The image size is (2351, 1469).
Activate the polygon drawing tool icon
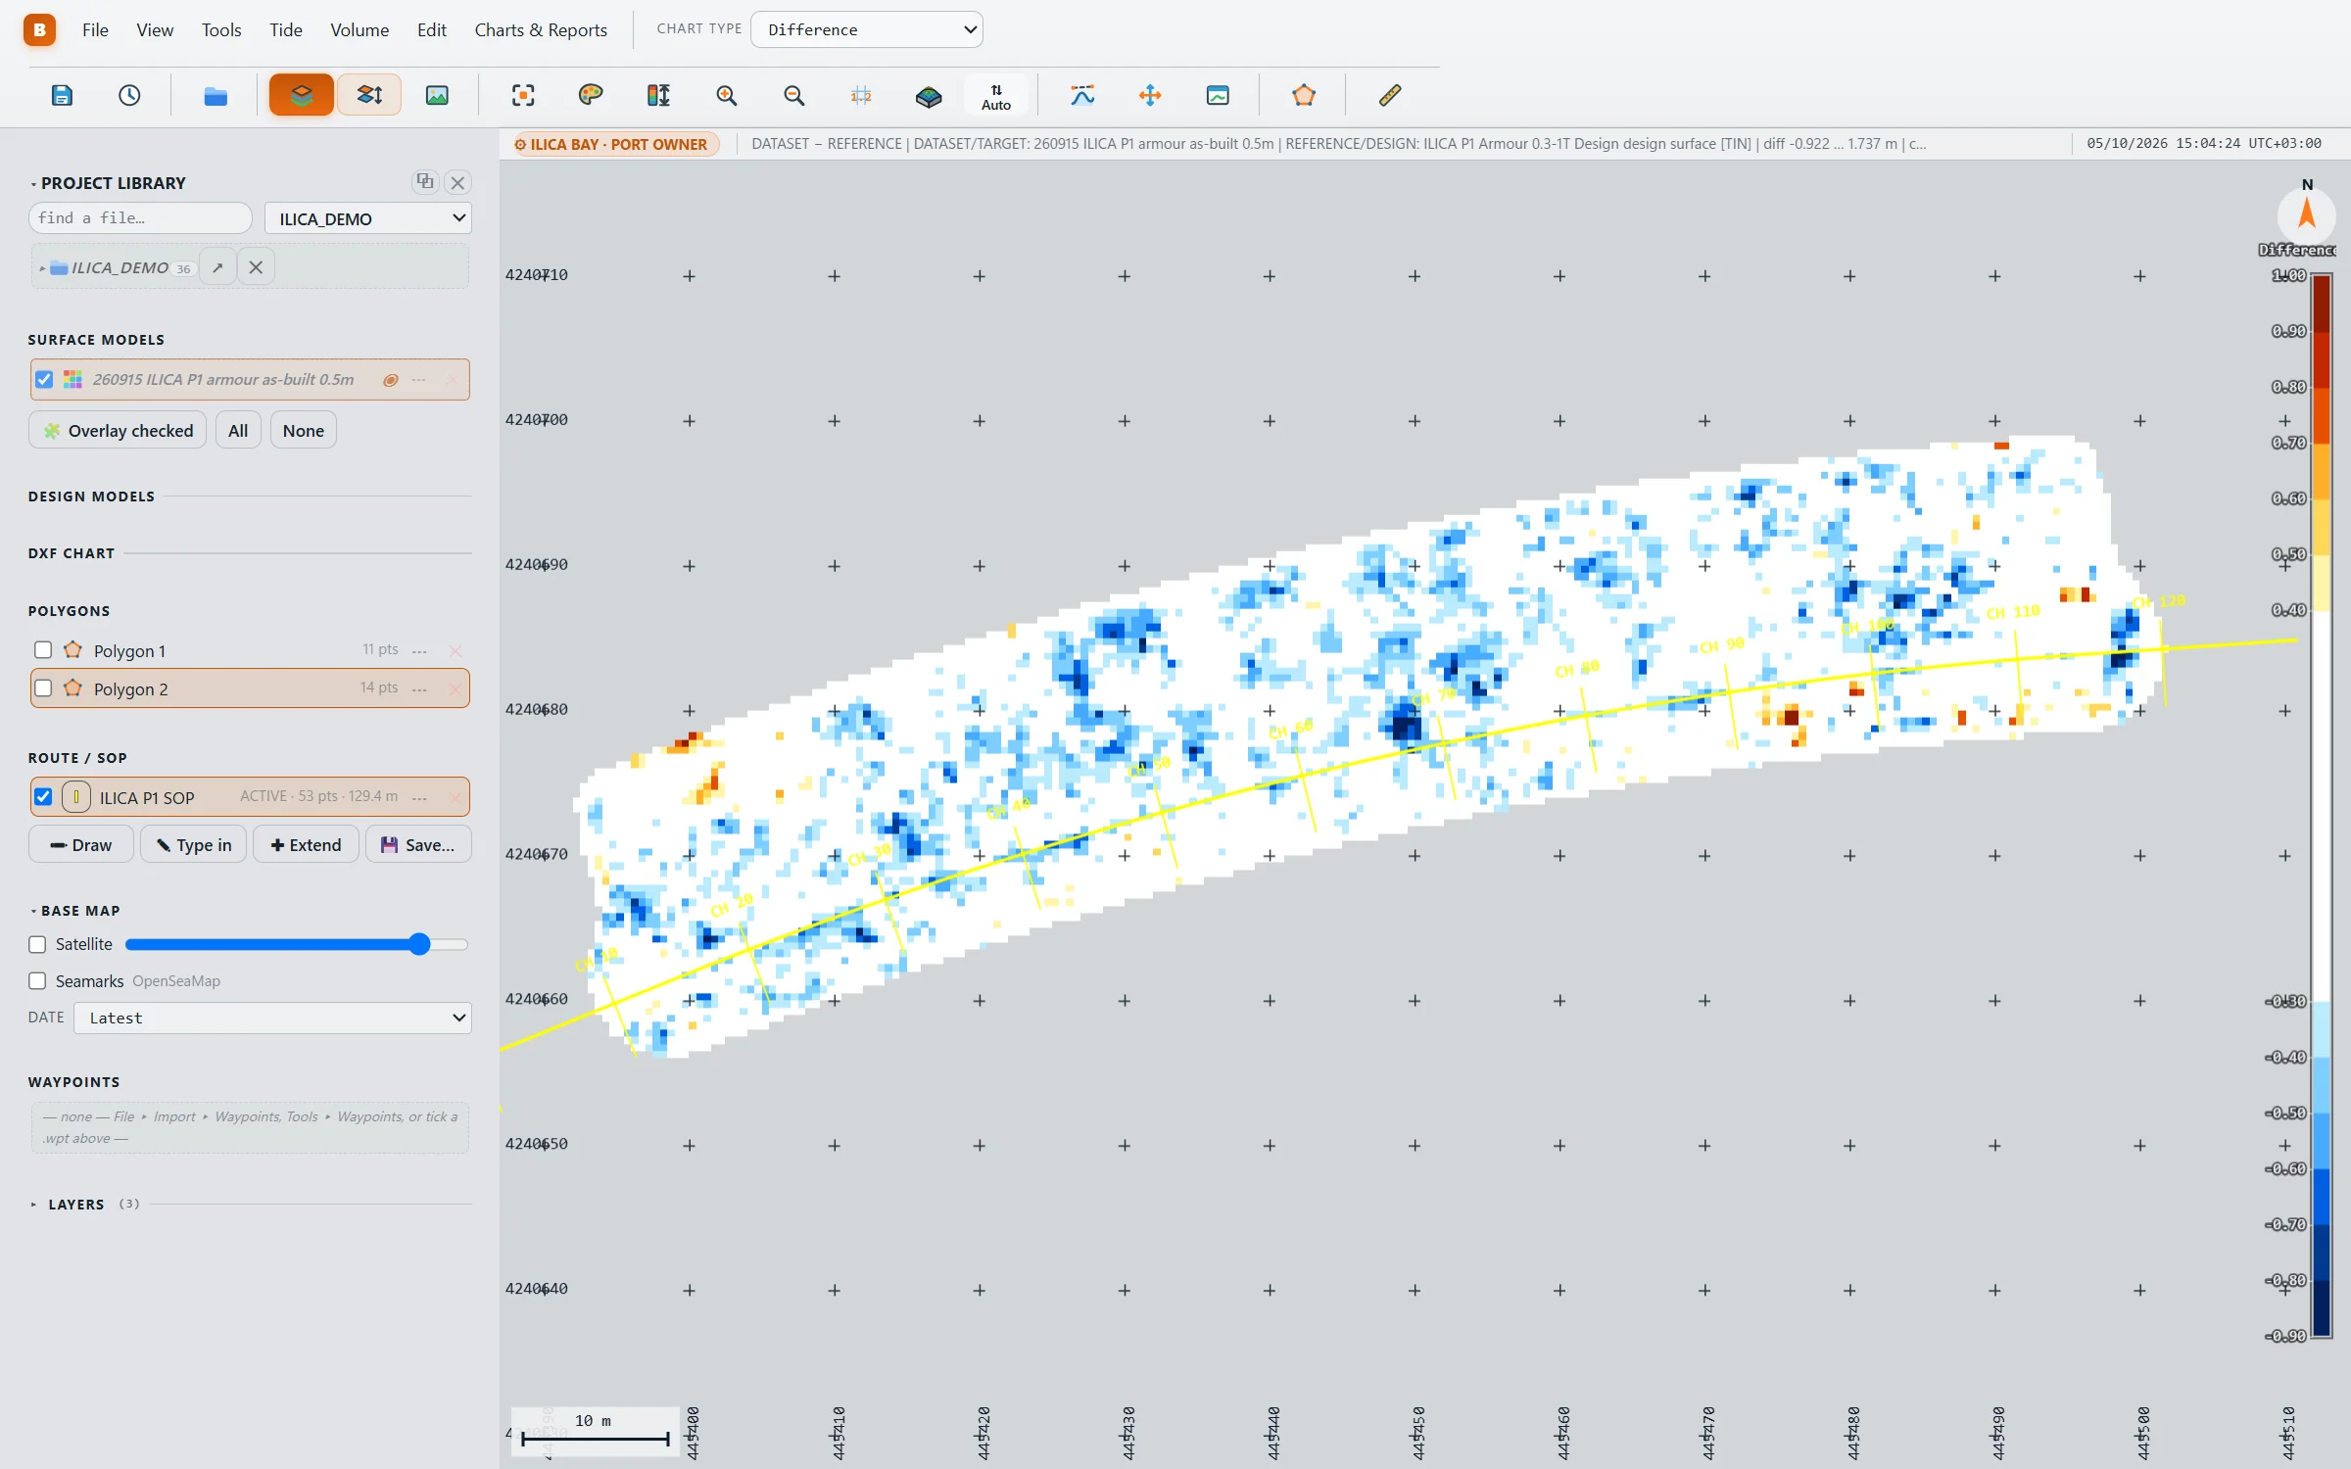1304,95
